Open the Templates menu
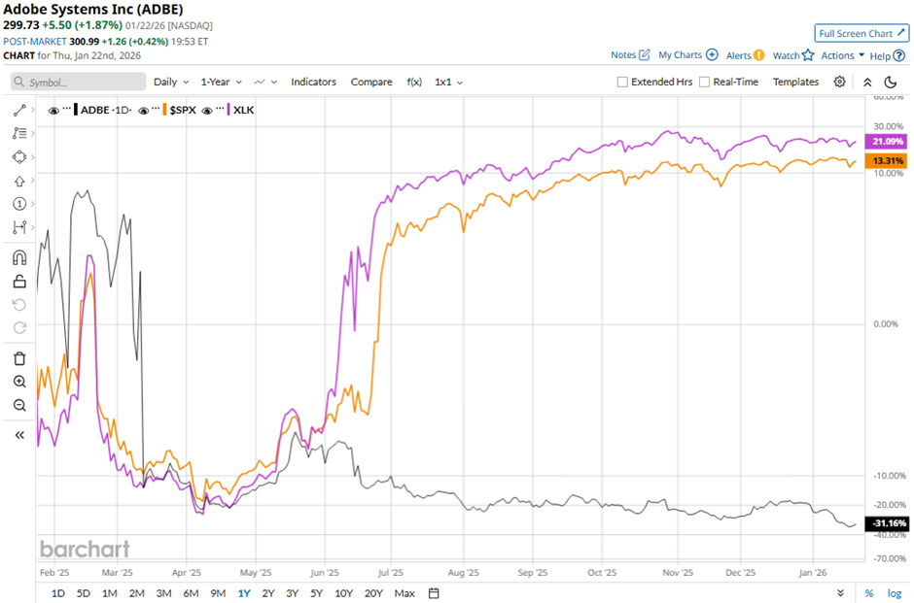Image resolution: width=914 pixels, height=603 pixels. coord(795,83)
